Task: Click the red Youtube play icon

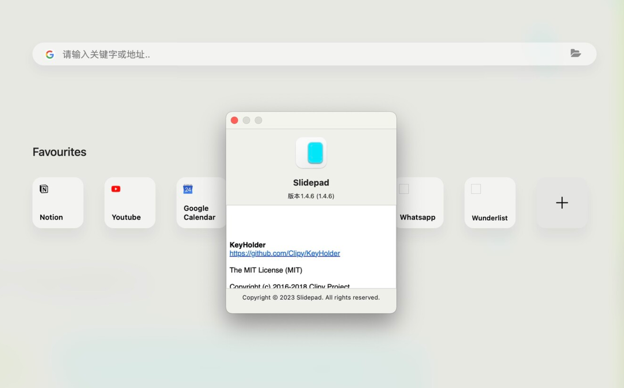Action: click(116, 189)
